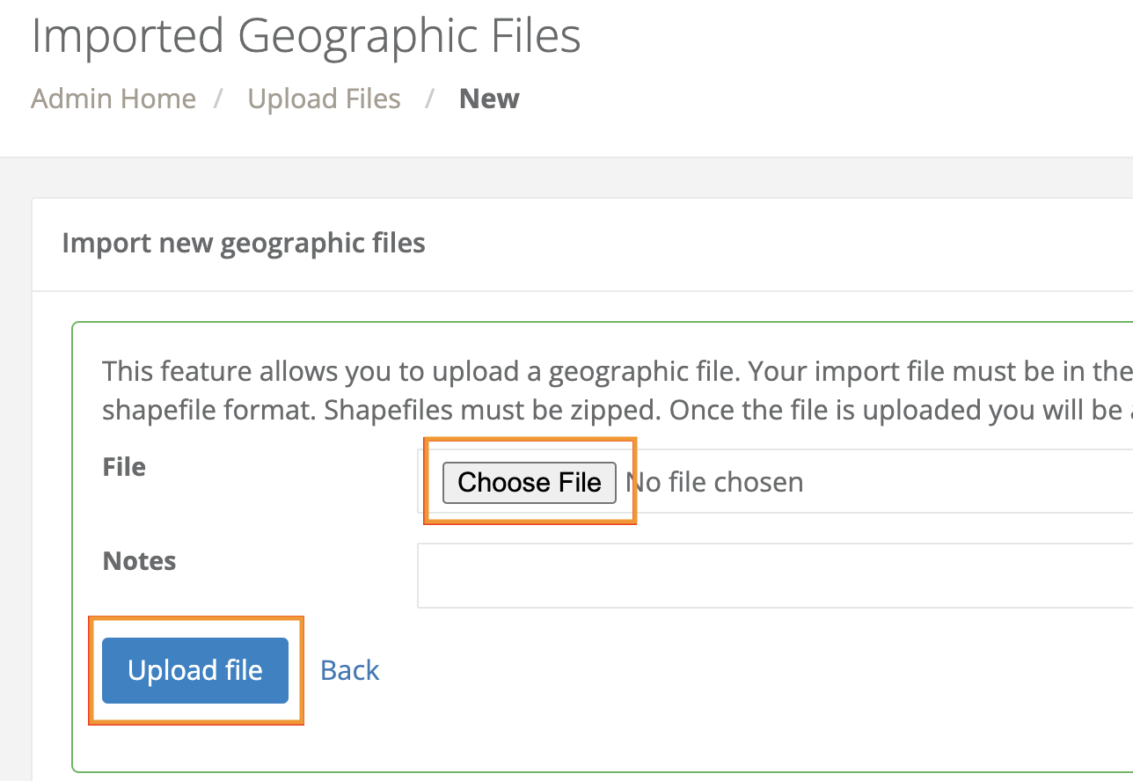Click the Import new geographic files panel header
The width and height of the screenshot is (1133, 781).
tap(244, 243)
